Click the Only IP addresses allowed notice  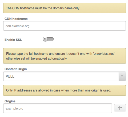pos(65,90)
